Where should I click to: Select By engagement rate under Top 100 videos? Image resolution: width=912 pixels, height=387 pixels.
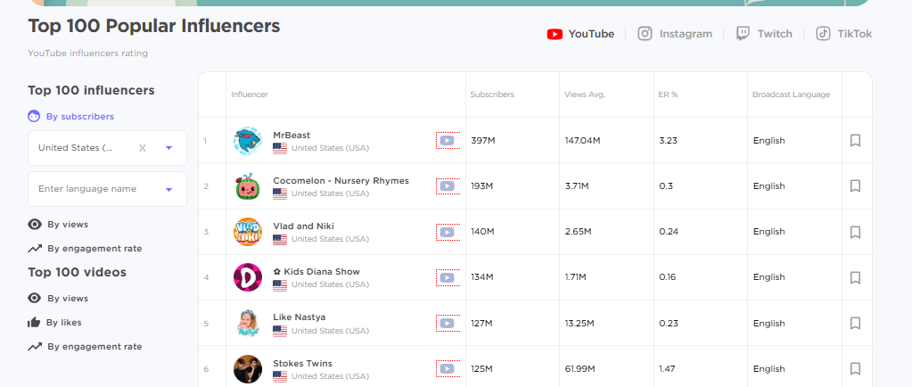85,346
